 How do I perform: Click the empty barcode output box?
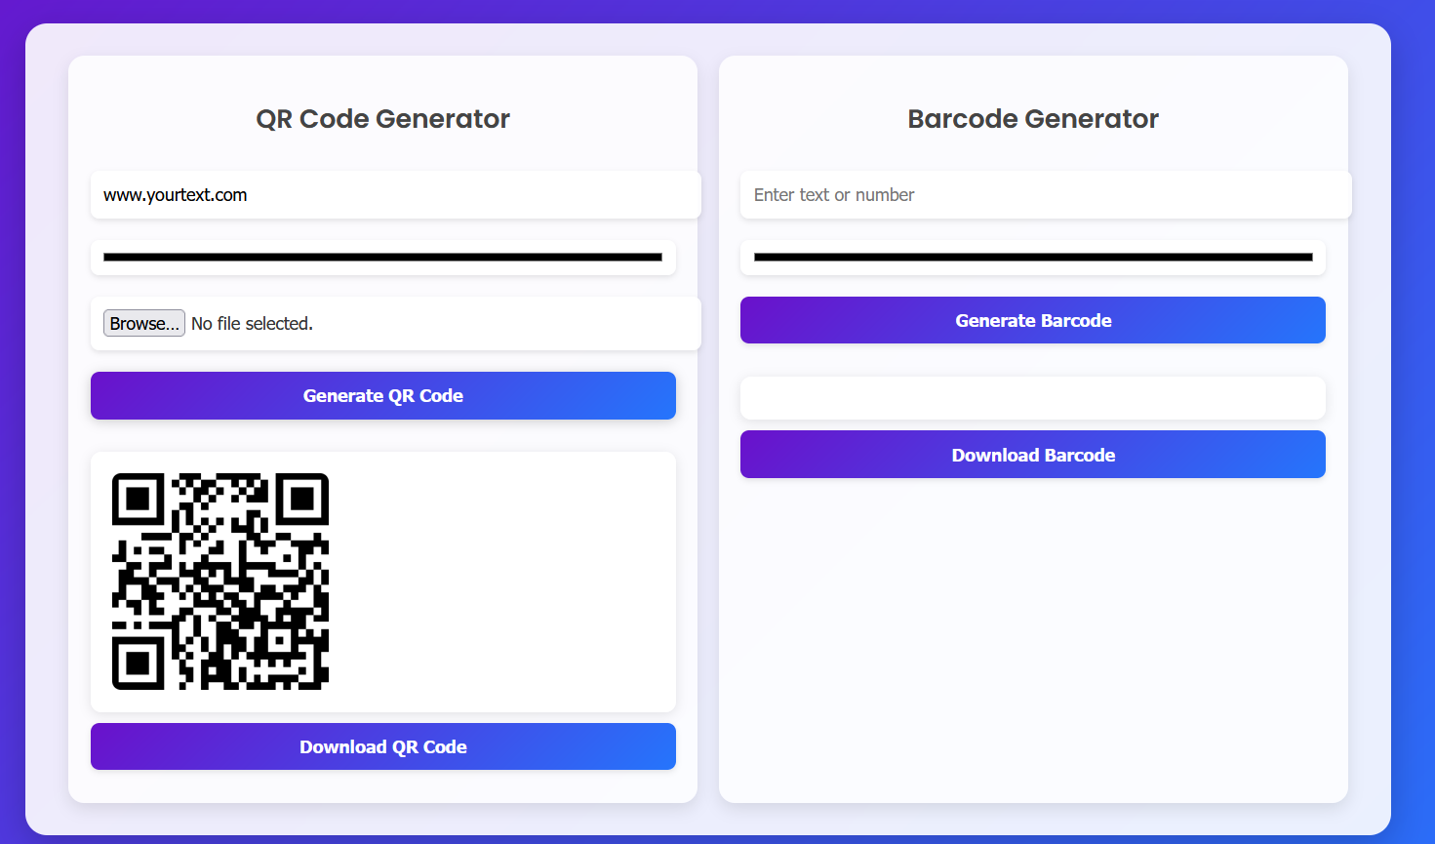pos(1033,398)
